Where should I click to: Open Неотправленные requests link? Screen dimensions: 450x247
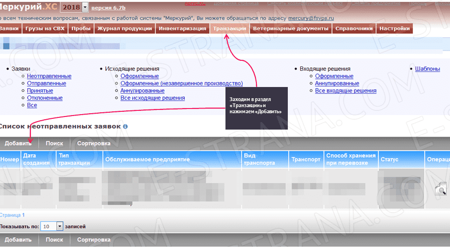coord(49,76)
